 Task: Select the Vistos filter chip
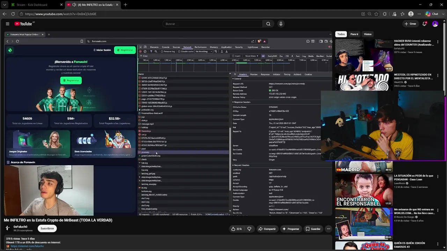tap(368, 34)
